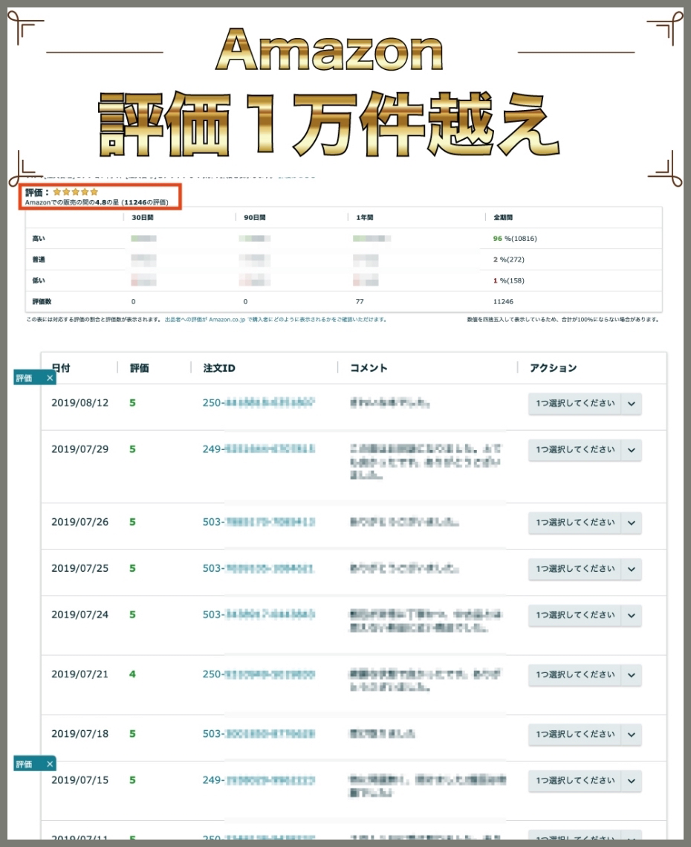
Task: Click the 日付 column header
Action: 61,368
